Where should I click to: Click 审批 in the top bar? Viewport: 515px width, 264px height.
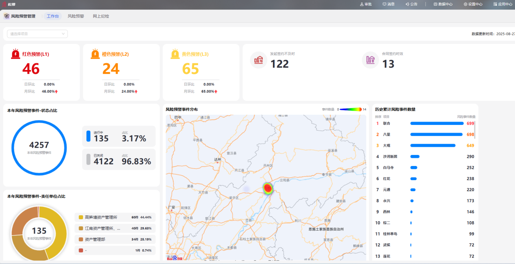[366, 4]
